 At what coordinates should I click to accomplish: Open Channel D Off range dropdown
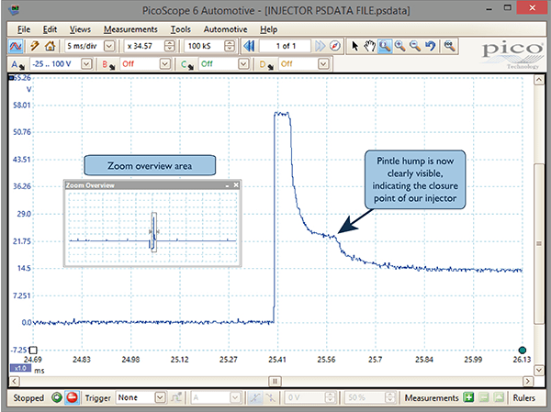(323, 64)
